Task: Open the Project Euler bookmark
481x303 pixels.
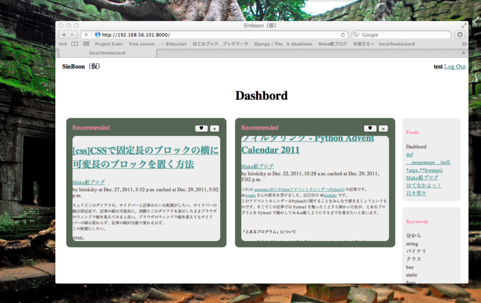Action: (109, 44)
